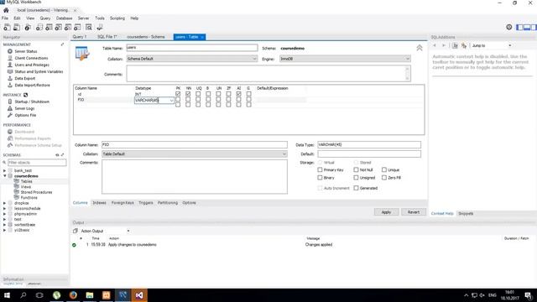Click the preferences gear icon top right
Viewport: 537px width, 302px height.
pyautogui.click(x=509, y=27)
